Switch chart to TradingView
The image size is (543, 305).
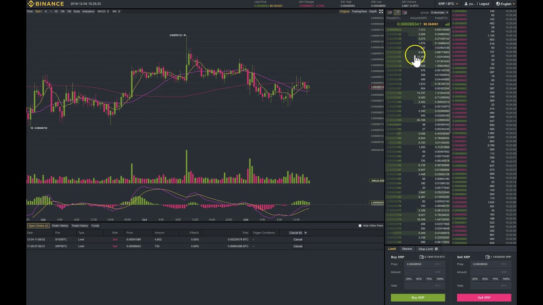coord(359,11)
